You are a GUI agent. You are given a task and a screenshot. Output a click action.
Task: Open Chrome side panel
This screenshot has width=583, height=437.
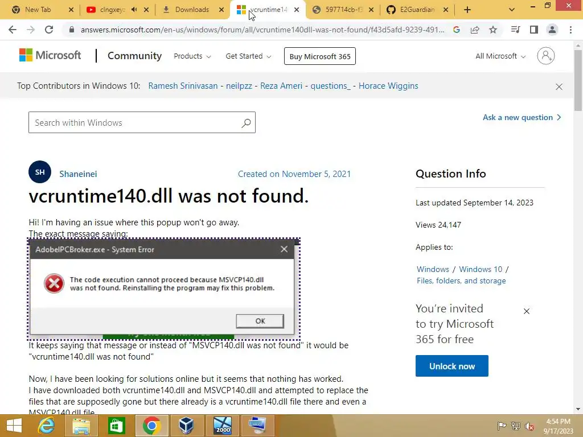click(x=534, y=30)
